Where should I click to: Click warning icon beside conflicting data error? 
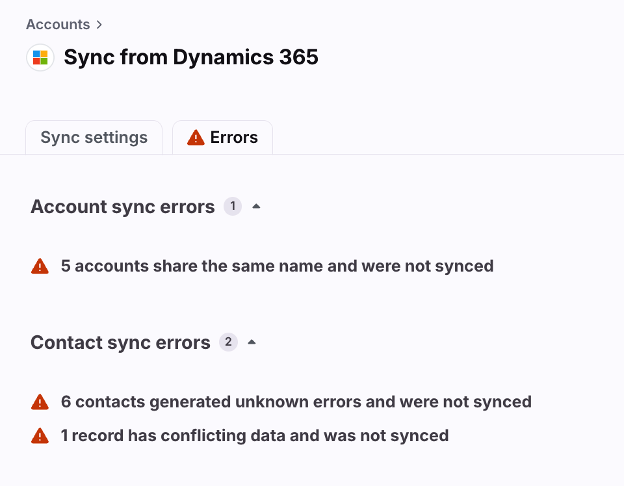point(40,436)
